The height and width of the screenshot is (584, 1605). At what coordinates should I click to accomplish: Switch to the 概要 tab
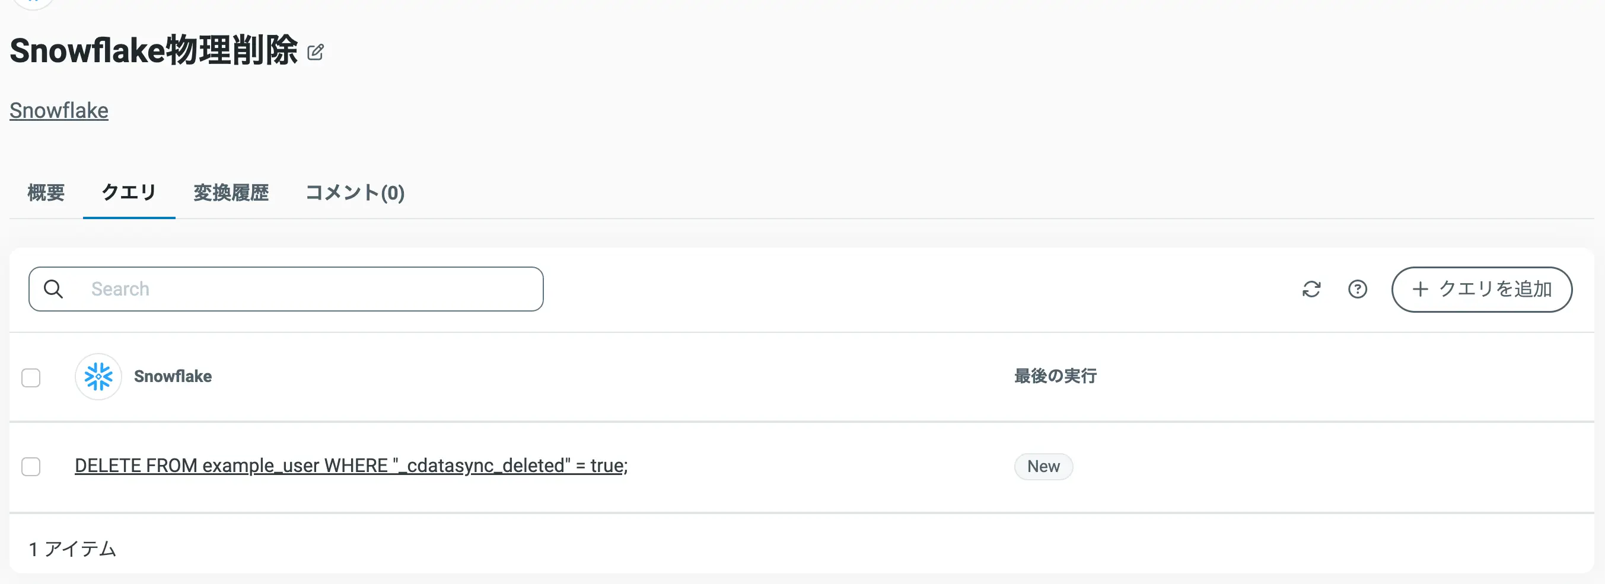click(x=46, y=193)
